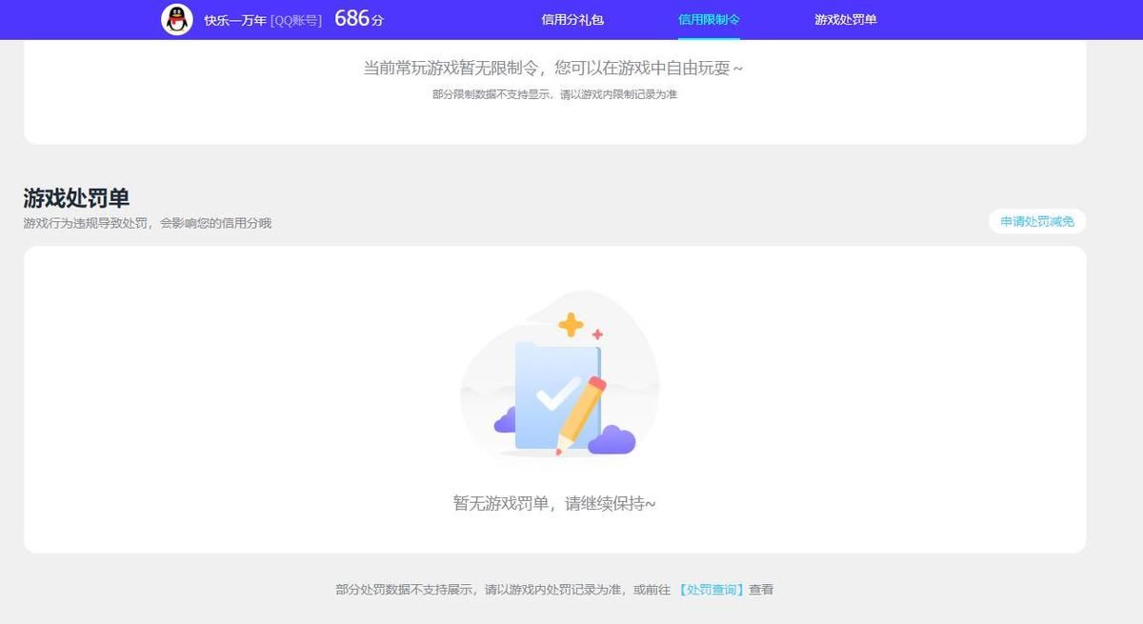1143x624 pixels.
Task: Click the 部分限制数据不支持显示 note
Action: point(554,94)
